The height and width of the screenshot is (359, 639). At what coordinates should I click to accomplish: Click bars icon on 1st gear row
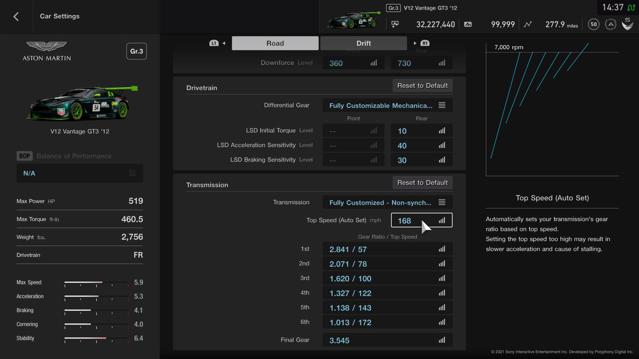coord(442,249)
